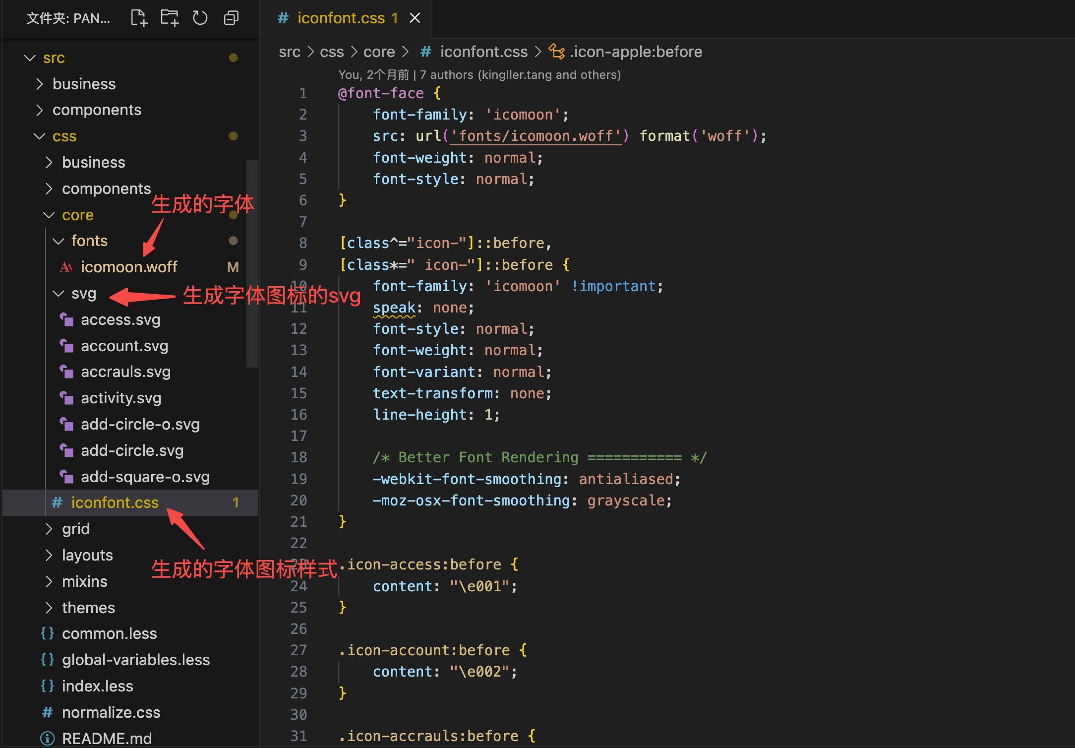Click src in the breadcrumb path
This screenshot has height=748, width=1075.
290,52
